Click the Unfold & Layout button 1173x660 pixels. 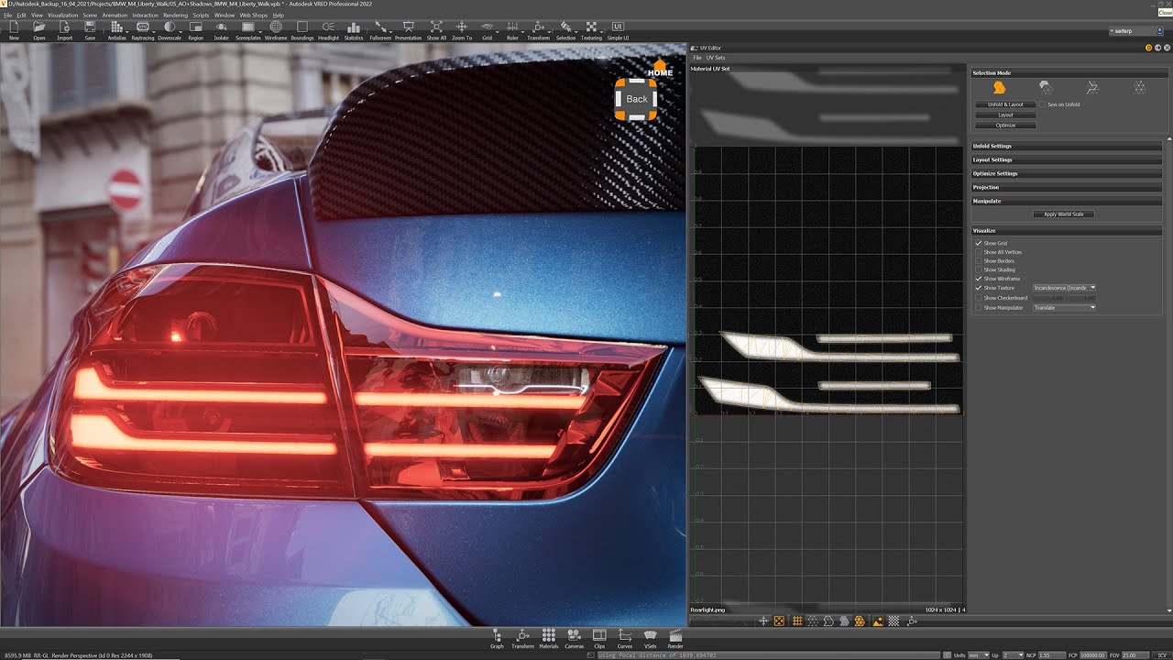coord(1005,104)
